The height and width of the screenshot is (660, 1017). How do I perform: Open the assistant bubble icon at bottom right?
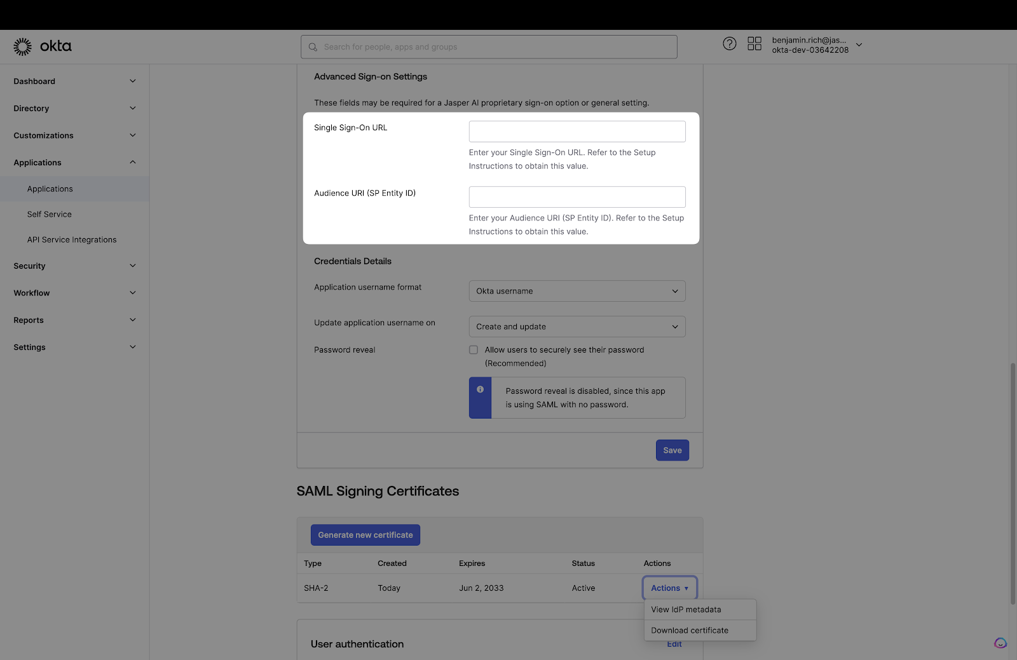click(1000, 643)
